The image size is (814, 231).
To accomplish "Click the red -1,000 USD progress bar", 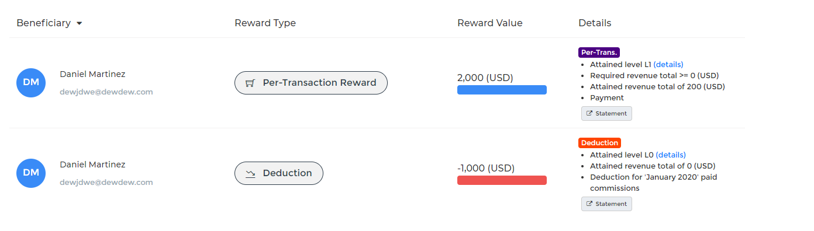I will coord(502,180).
